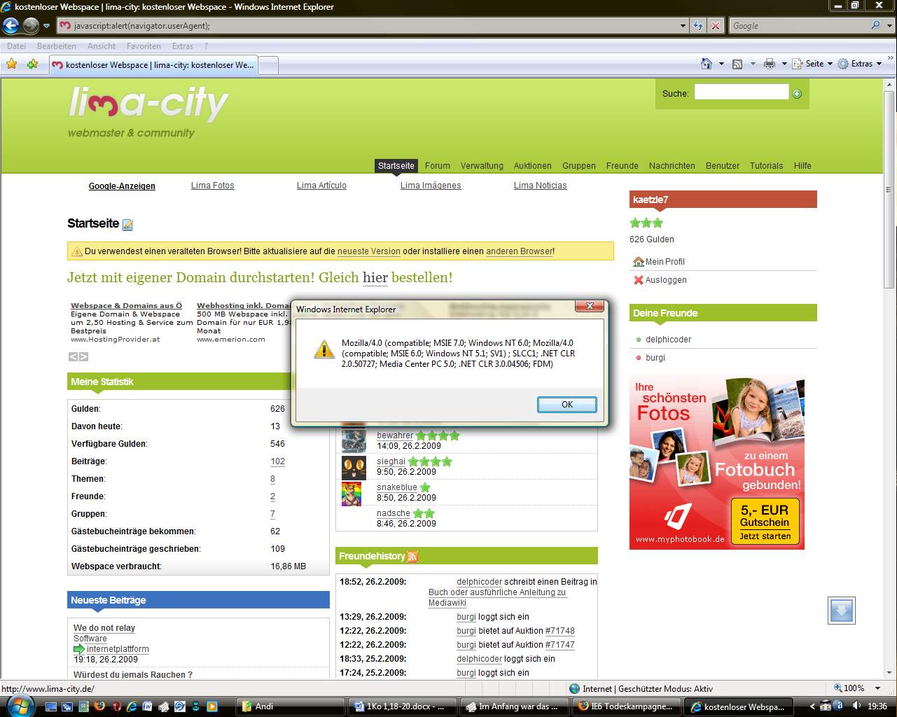897x717 pixels.
Task: Open the internetplattform forum link
Action: tap(118, 649)
